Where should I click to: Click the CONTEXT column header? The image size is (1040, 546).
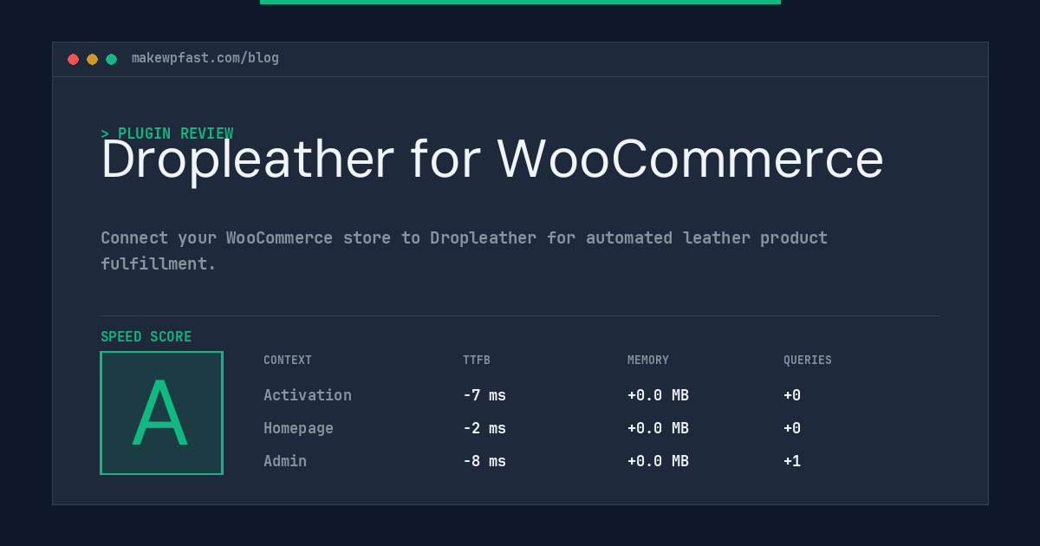[x=288, y=360]
